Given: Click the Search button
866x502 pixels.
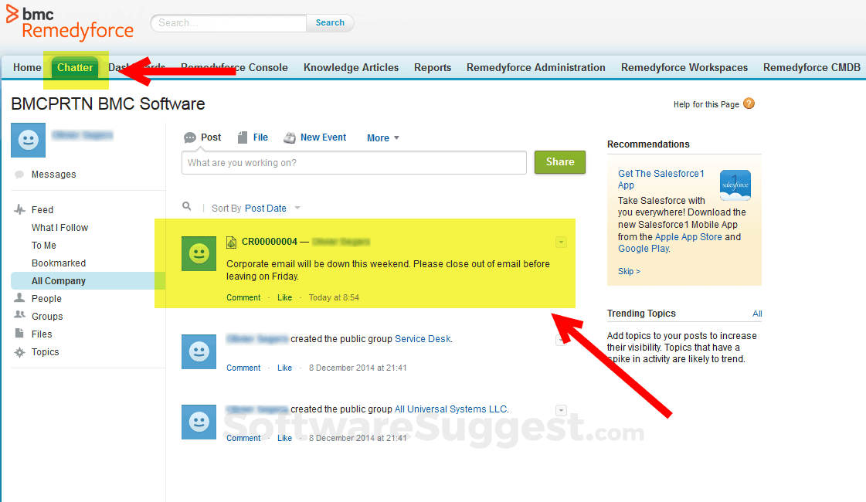Looking at the screenshot, I should click(330, 22).
